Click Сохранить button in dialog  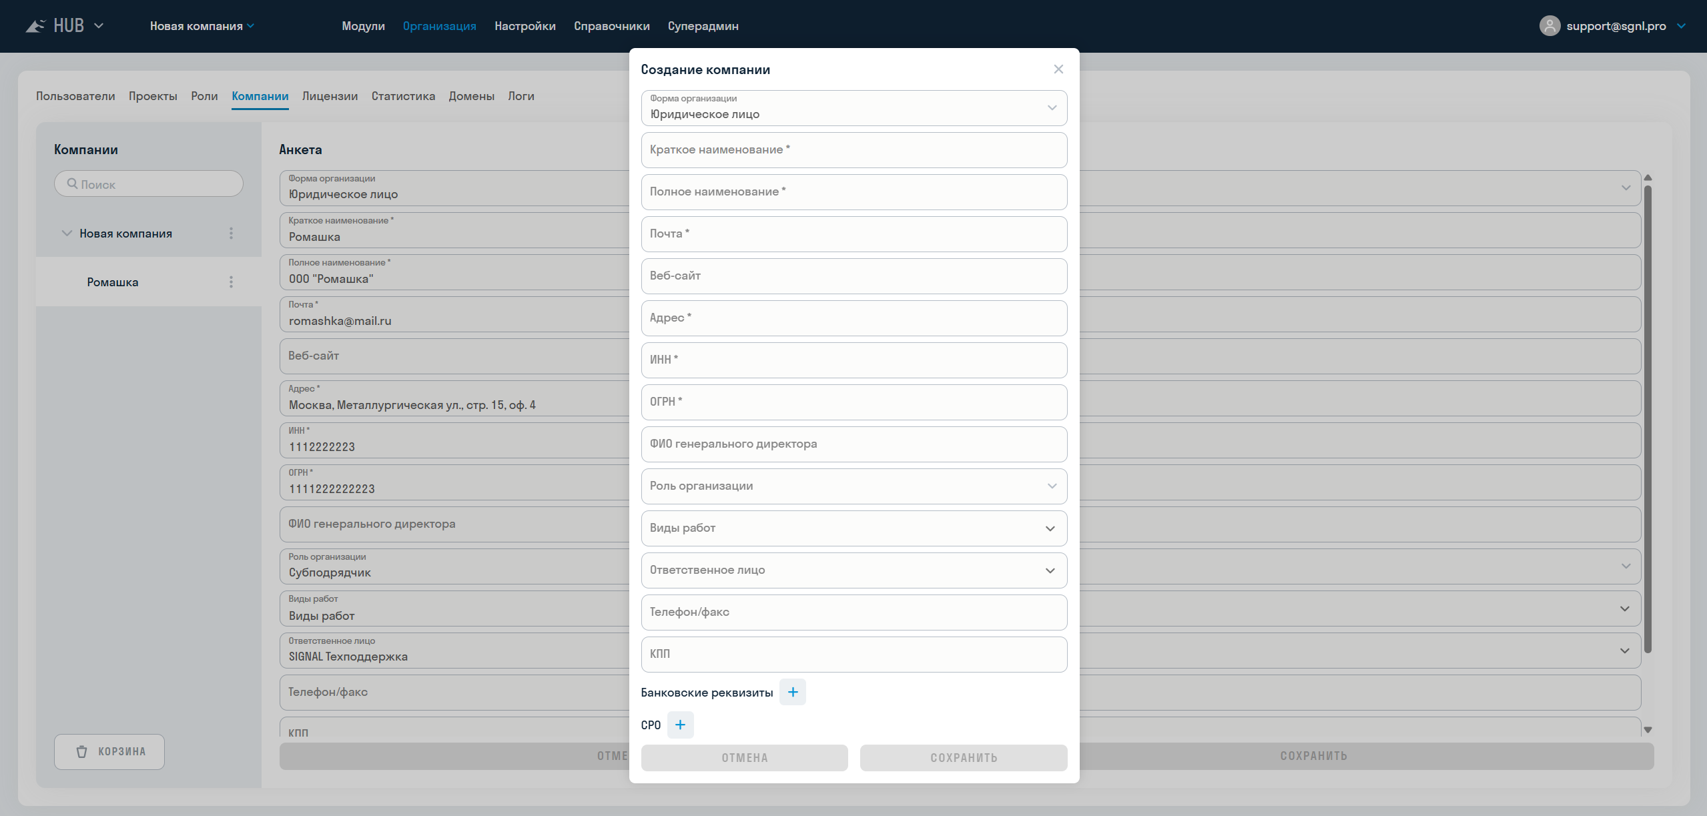(x=964, y=758)
